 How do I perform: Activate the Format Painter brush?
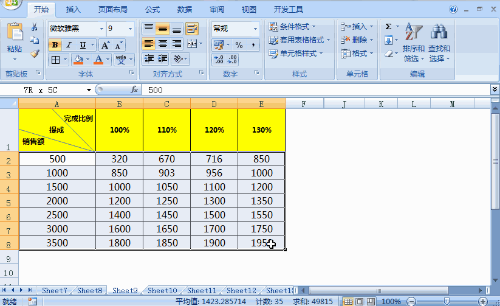35,54
